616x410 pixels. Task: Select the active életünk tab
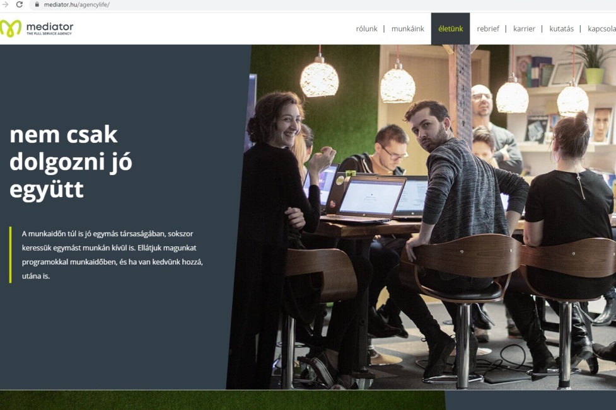450,28
